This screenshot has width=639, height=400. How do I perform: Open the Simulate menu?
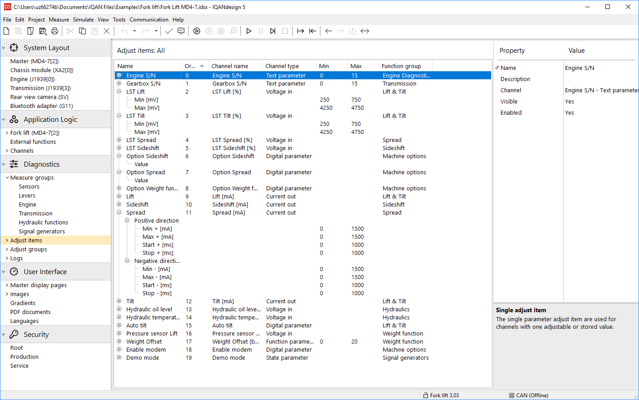(83, 20)
